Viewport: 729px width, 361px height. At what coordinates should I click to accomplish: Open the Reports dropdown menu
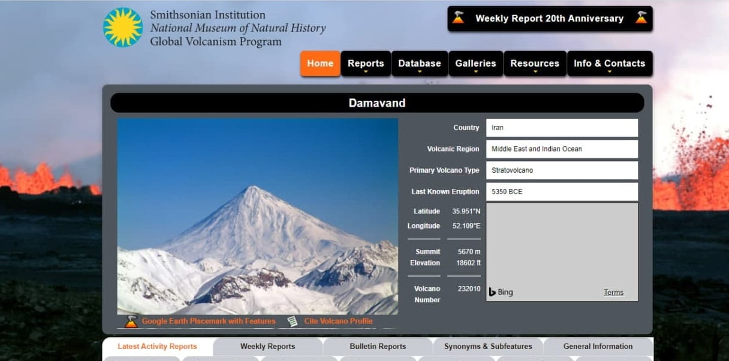click(x=366, y=64)
